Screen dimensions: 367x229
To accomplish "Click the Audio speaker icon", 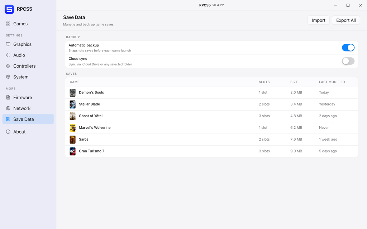I will [x=8, y=55].
